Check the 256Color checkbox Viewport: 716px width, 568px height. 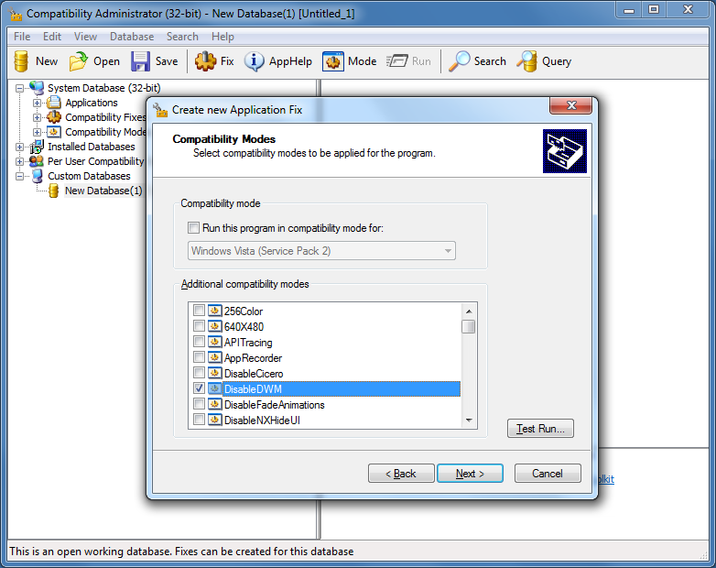tap(199, 311)
